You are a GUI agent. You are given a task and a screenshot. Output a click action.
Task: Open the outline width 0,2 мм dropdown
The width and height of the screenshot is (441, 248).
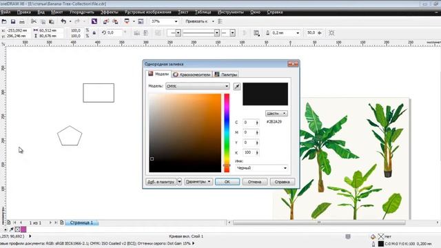click(298, 33)
